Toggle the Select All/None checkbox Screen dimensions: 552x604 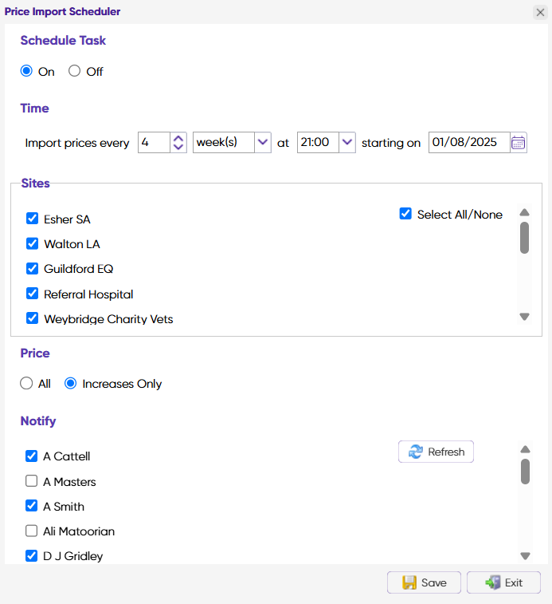click(x=405, y=214)
